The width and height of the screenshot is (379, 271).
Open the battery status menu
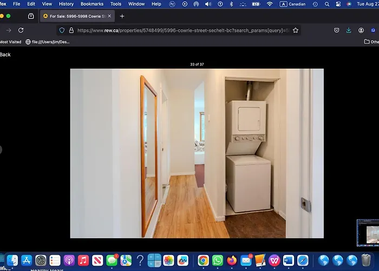coord(256,4)
